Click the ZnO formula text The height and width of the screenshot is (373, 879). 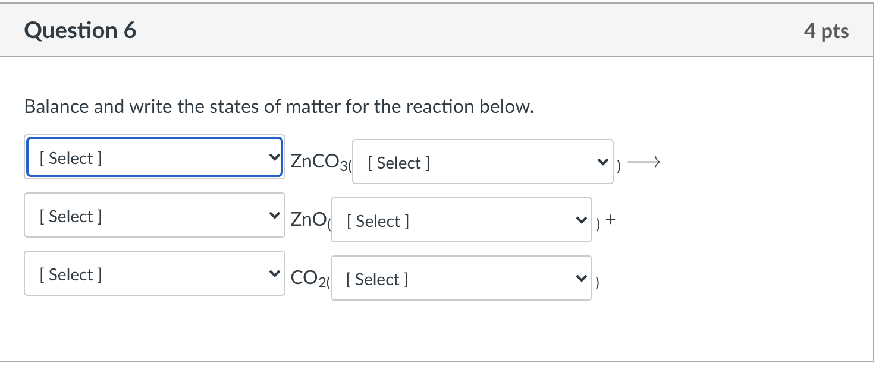click(x=307, y=219)
